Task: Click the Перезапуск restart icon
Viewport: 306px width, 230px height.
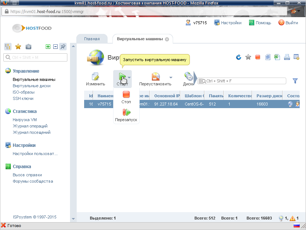Action: pos(126,113)
